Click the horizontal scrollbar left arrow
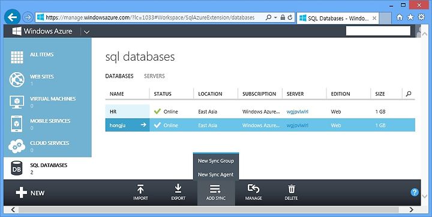The image size is (432, 217). [x=13, y=210]
